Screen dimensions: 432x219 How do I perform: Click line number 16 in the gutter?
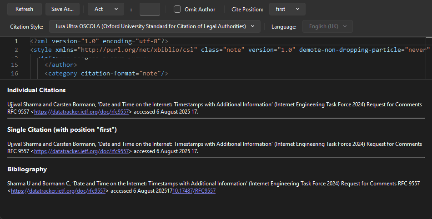click(15, 73)
